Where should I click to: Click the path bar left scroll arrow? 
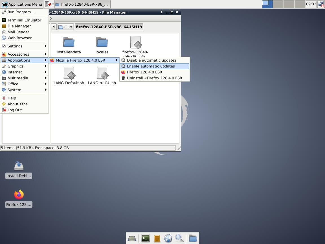coord(54,27)
